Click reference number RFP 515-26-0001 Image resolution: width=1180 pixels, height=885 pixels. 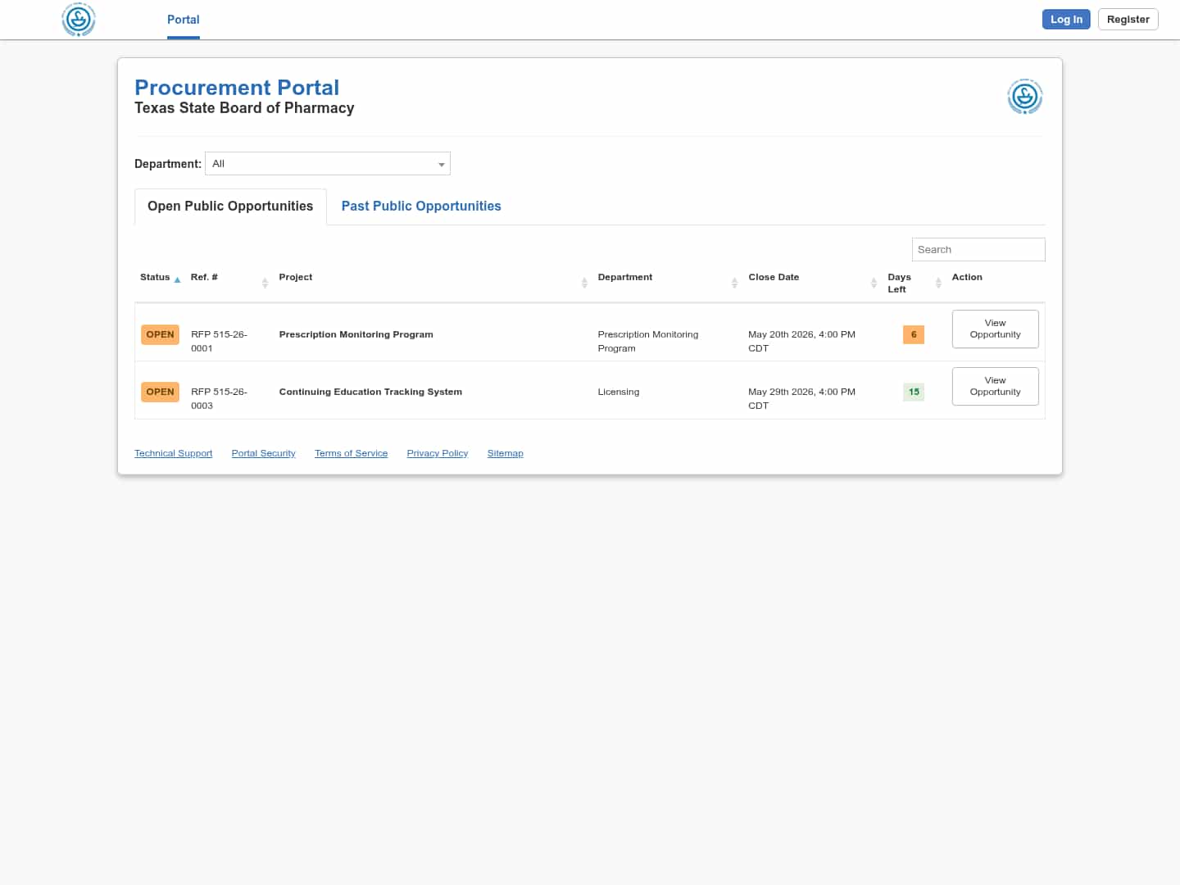[219, 341]
